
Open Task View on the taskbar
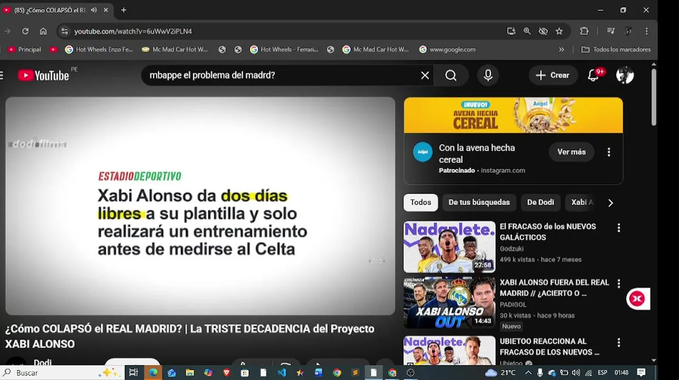tap(133, 373)
